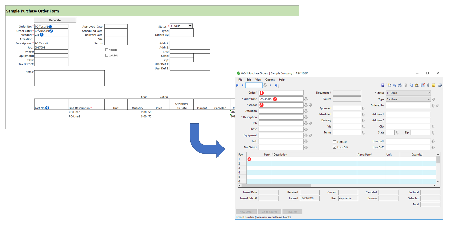Open the Options menu
This screenshot has height=228, width=449.
pos(270,80)
